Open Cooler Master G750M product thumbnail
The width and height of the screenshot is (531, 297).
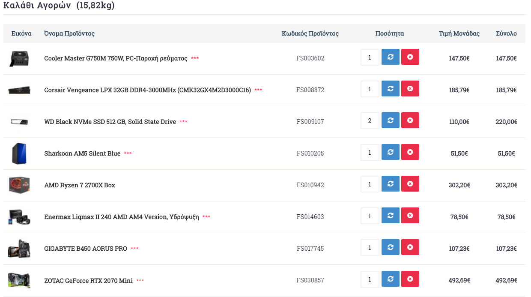19,58
